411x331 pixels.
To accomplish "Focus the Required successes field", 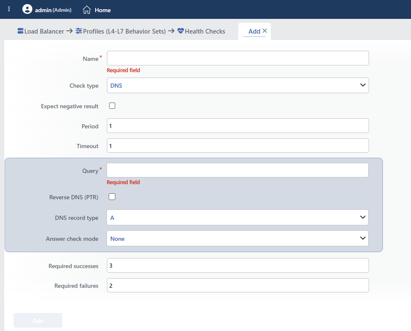I will point(238,266).
